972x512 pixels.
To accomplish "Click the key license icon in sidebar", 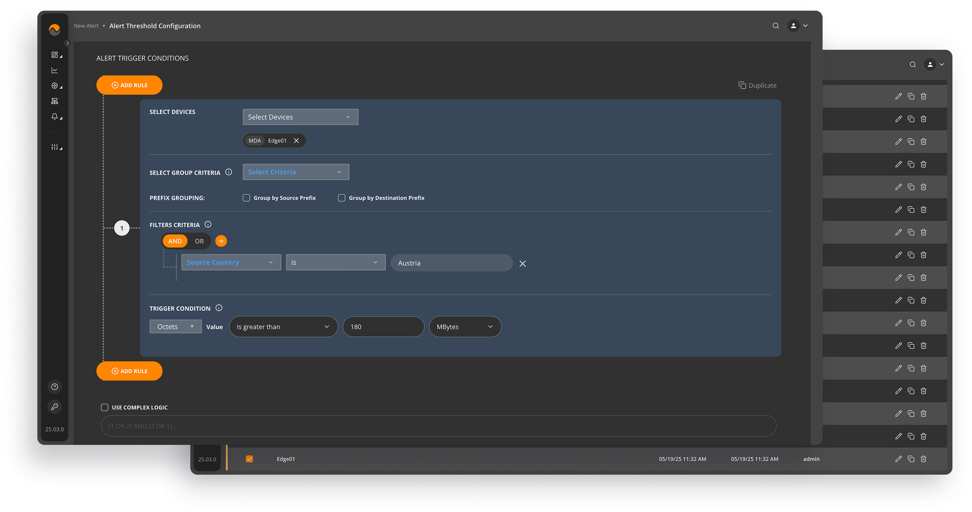I will (x=55, y=407).
